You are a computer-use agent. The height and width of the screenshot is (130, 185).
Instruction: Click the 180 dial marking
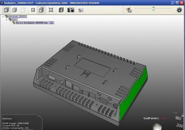click(178, 118)
